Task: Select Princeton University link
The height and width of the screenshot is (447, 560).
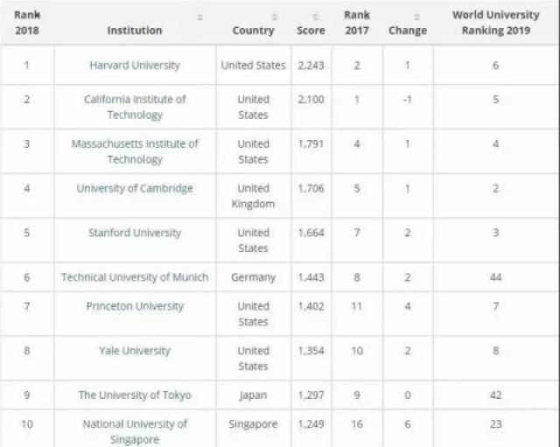Action: click(x=135, y=306)
